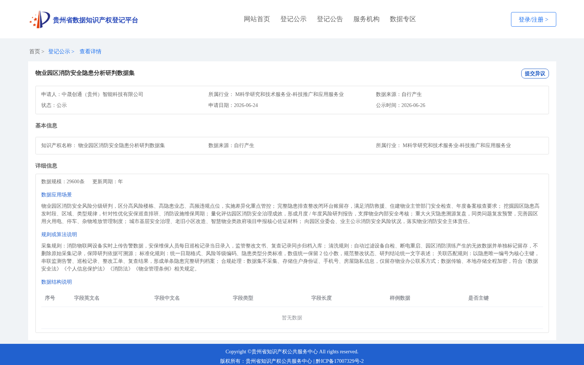Click the 字段长度 column header

click(x=322, y=298)
